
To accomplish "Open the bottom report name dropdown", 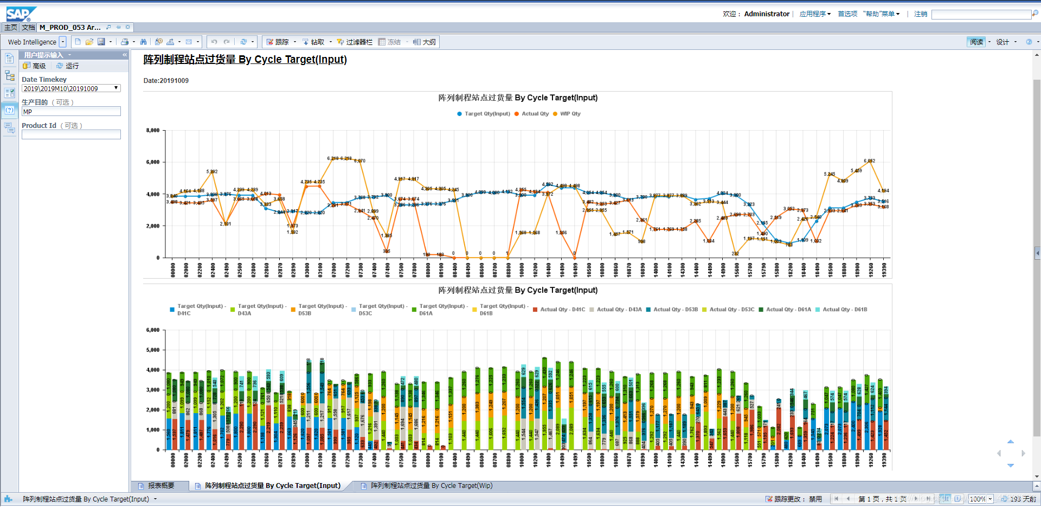I will (155, 499).
